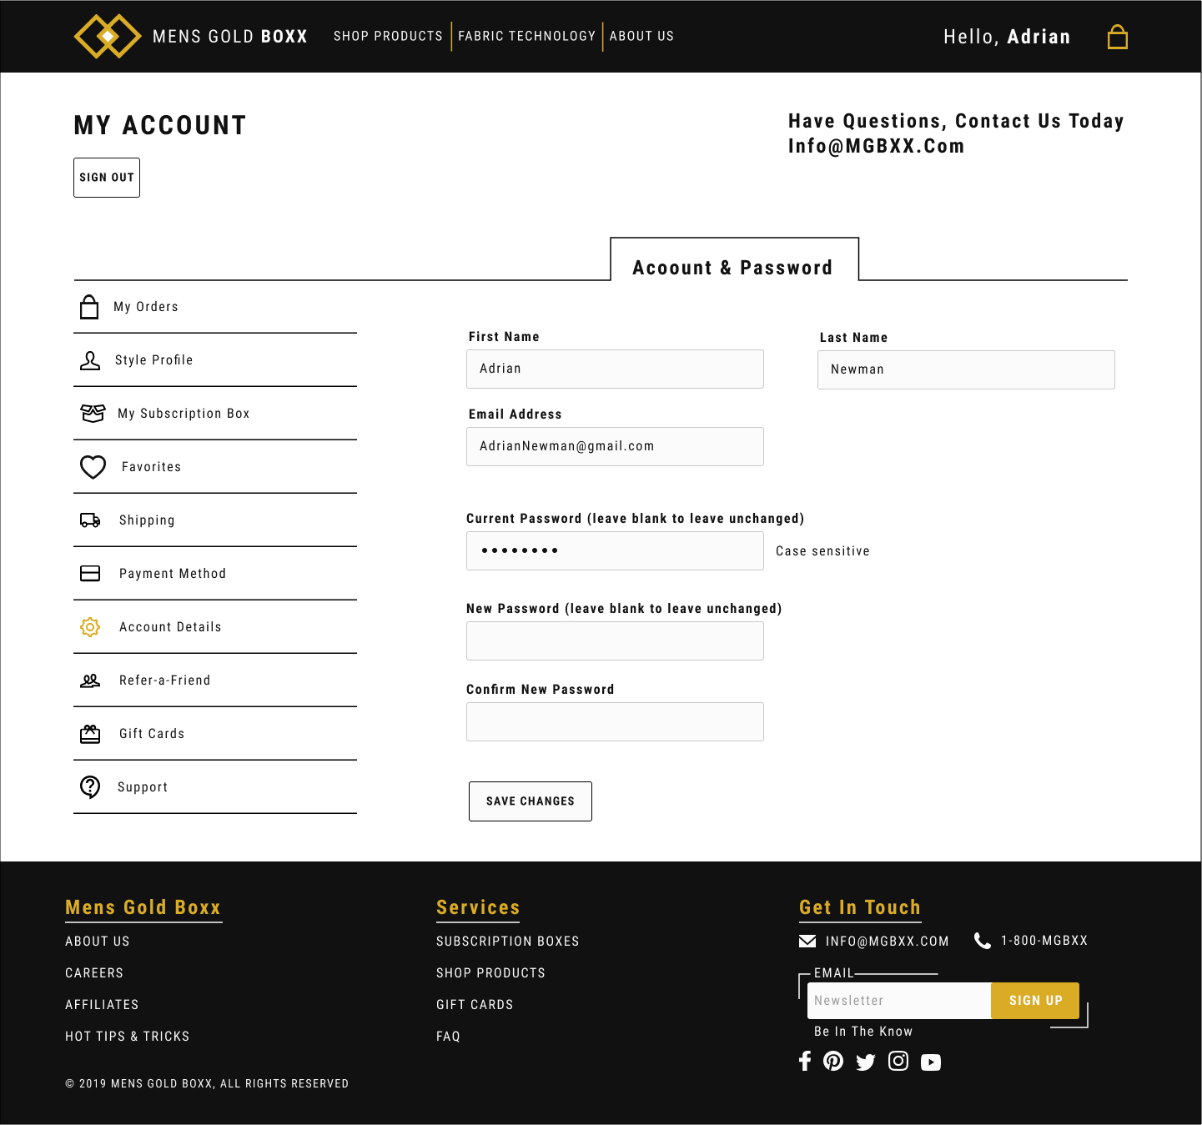Open the YouTube icon in footer
Screen dimensions: 1202x1125
931,1062
